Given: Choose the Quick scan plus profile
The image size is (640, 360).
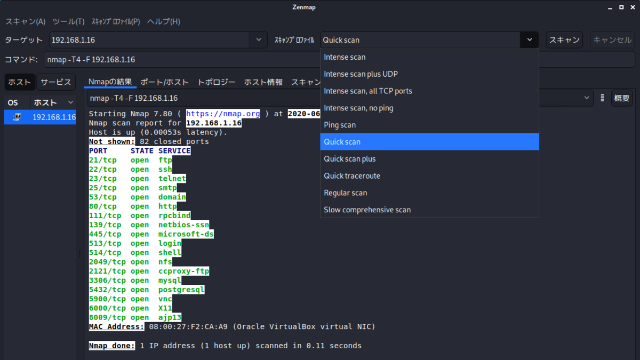Looking at the screenshot, I should pyautogui.click(x=429, y=159).
